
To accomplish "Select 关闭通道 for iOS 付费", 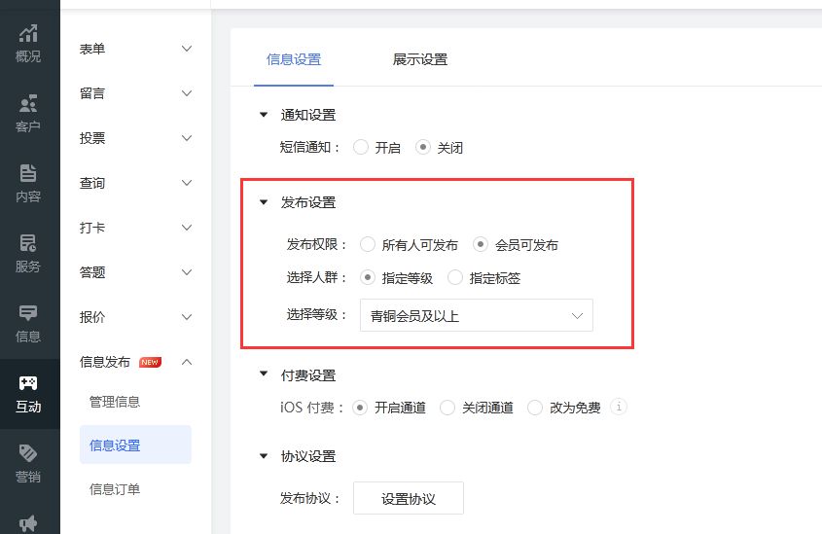I will point(447,408).
